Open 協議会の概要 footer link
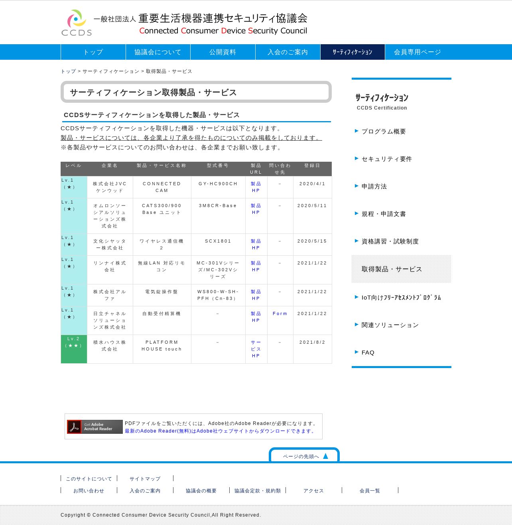 pyautogui.click(x=201, y=491)
